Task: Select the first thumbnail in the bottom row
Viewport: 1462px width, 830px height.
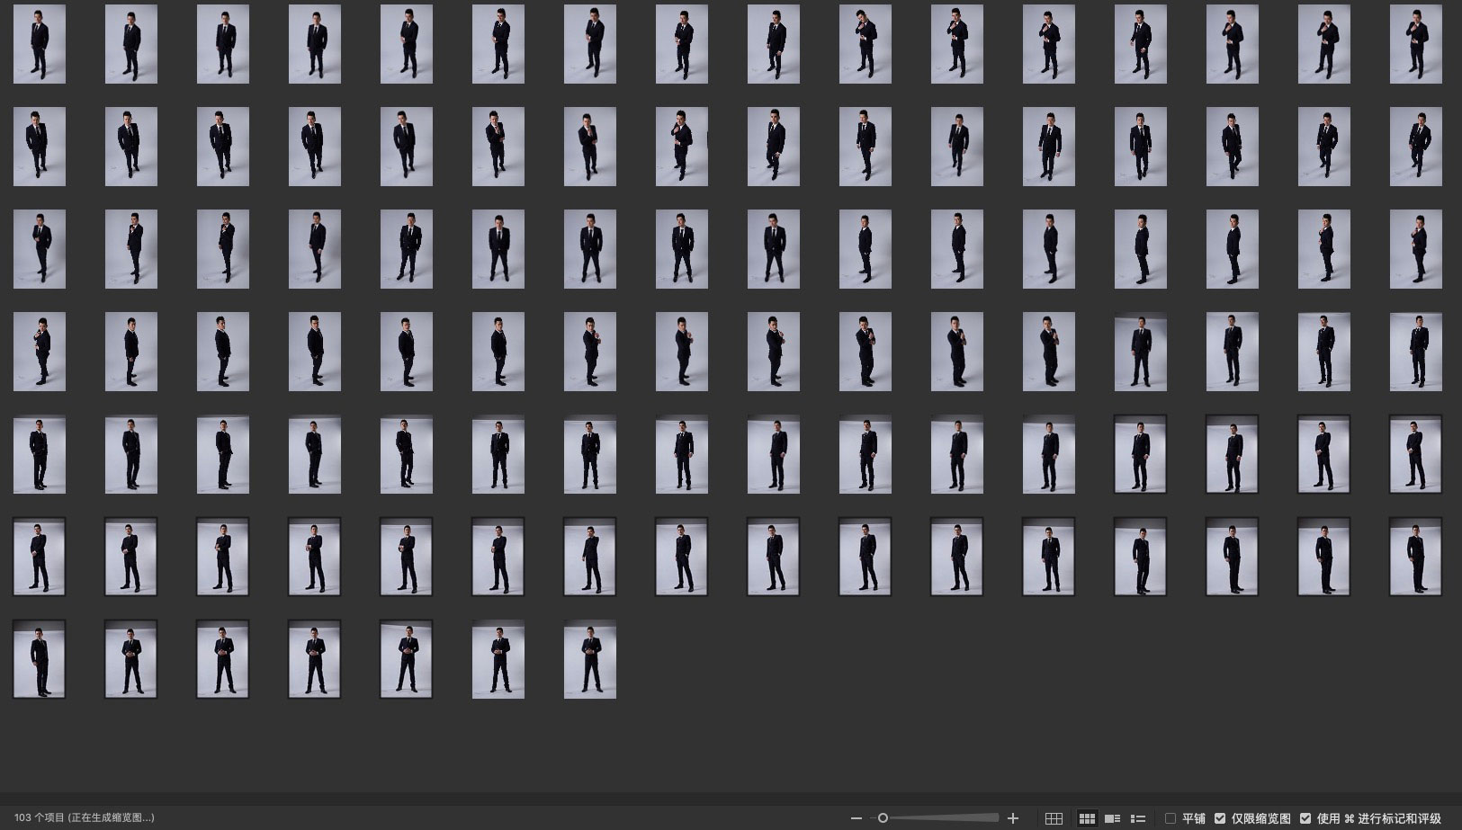Action: coord(40,659)
